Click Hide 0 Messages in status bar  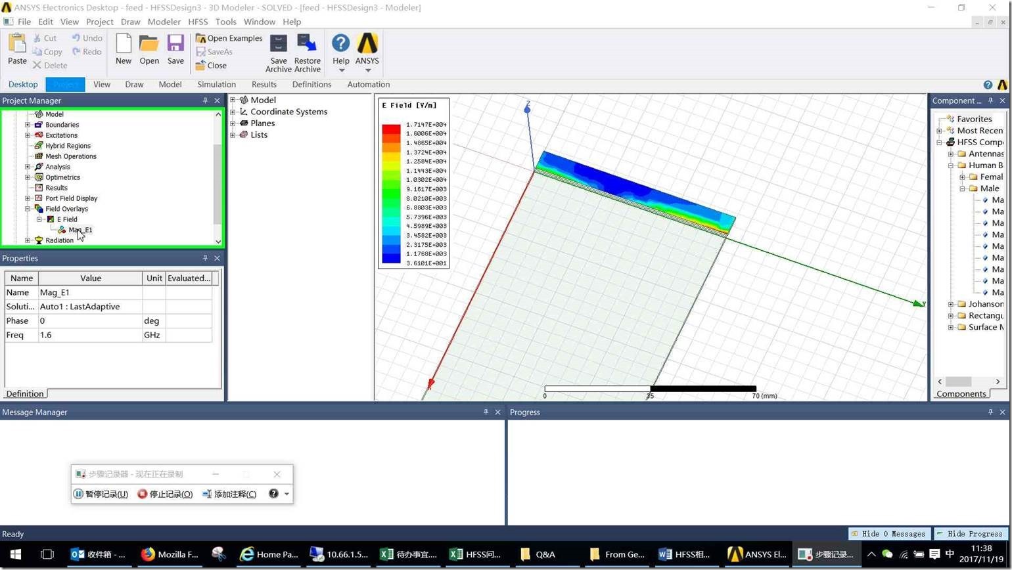click(888, 534)
